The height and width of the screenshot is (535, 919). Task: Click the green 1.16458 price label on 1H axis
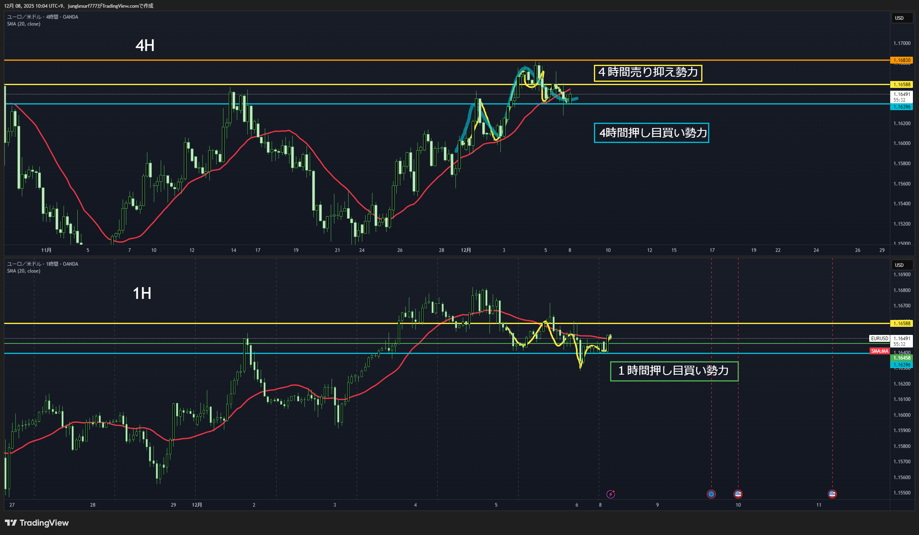tap(902, 358)
